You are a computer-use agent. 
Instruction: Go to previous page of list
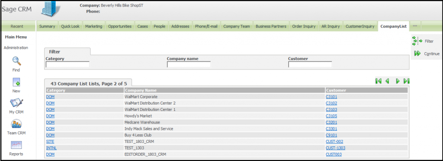click(x=387, y=81)
